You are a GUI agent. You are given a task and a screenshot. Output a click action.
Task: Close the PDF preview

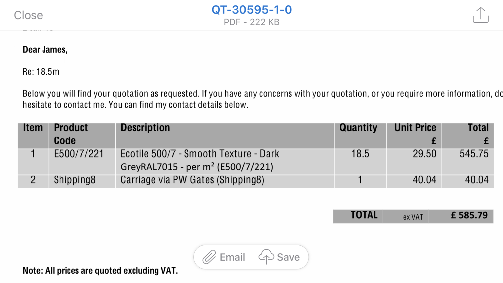click(28, 15)
